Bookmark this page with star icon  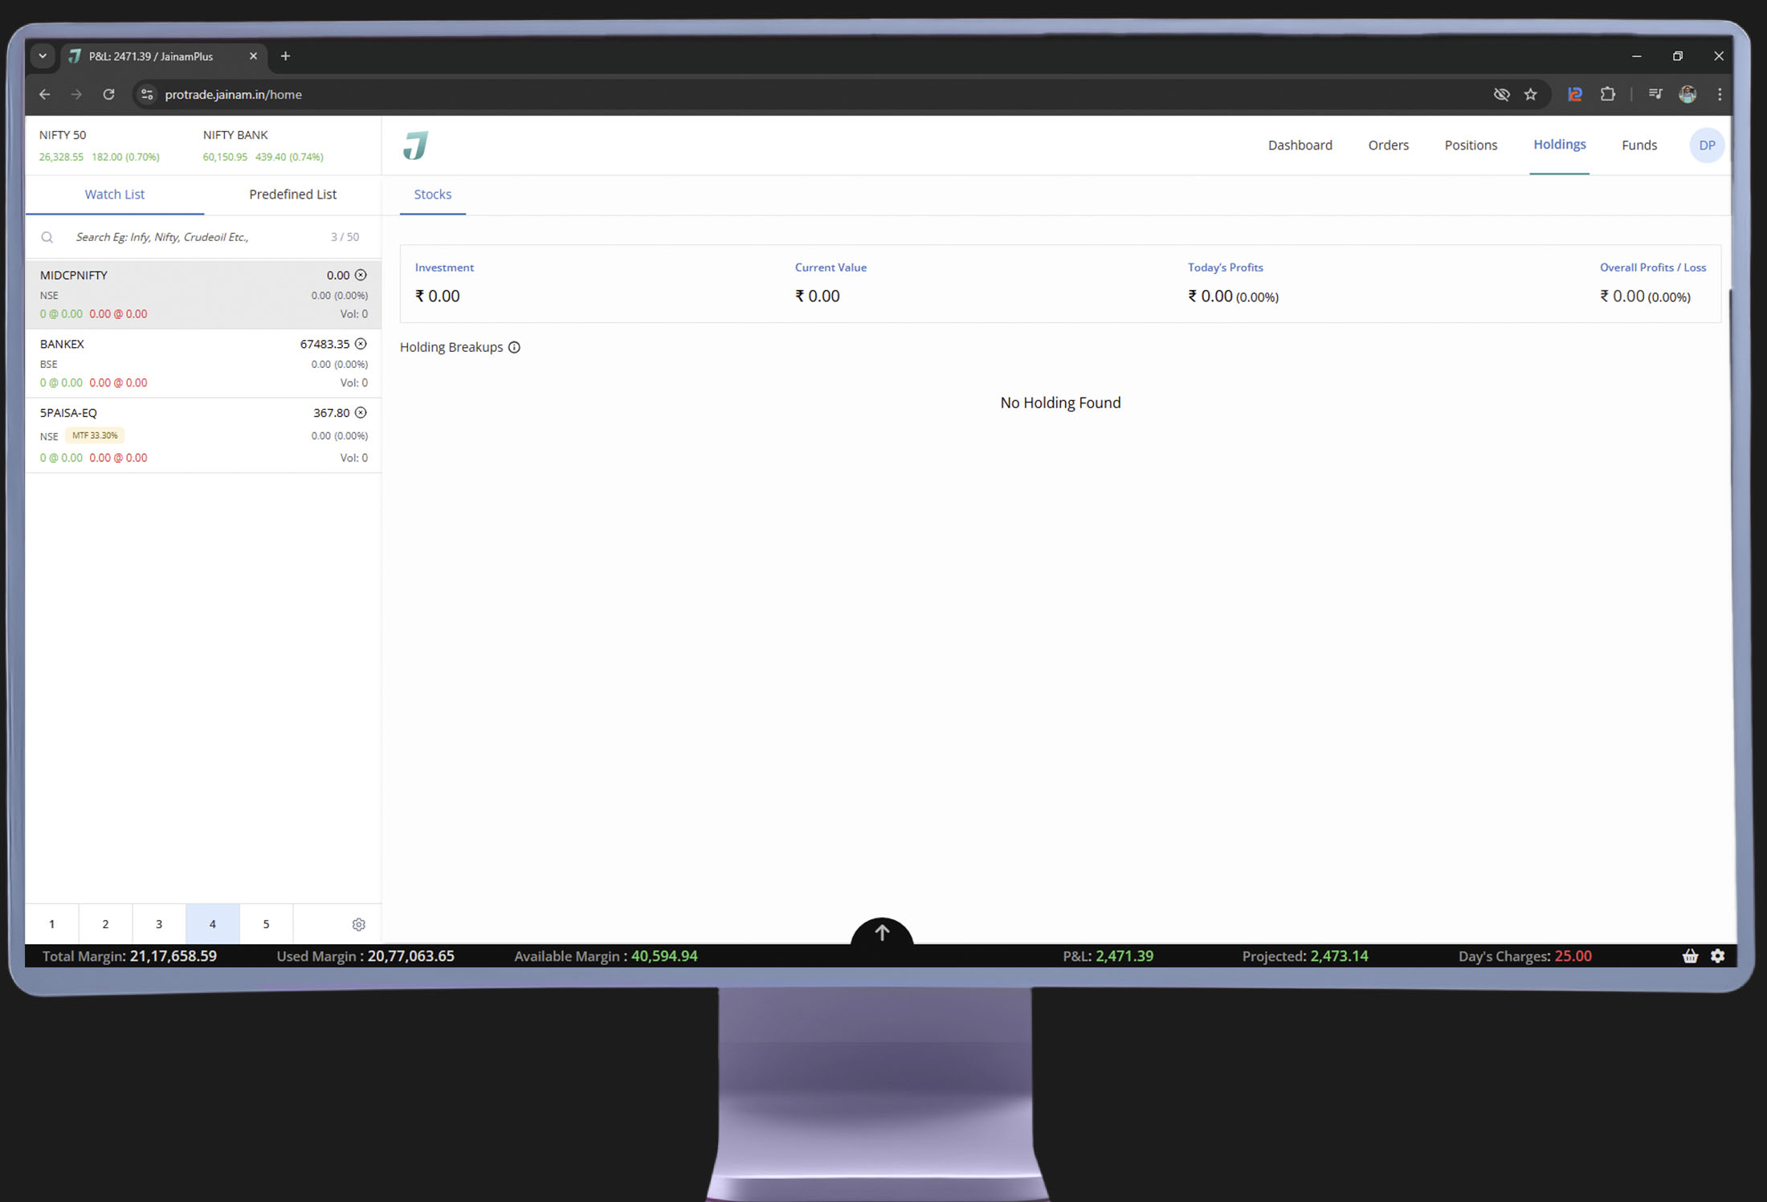1531,95
